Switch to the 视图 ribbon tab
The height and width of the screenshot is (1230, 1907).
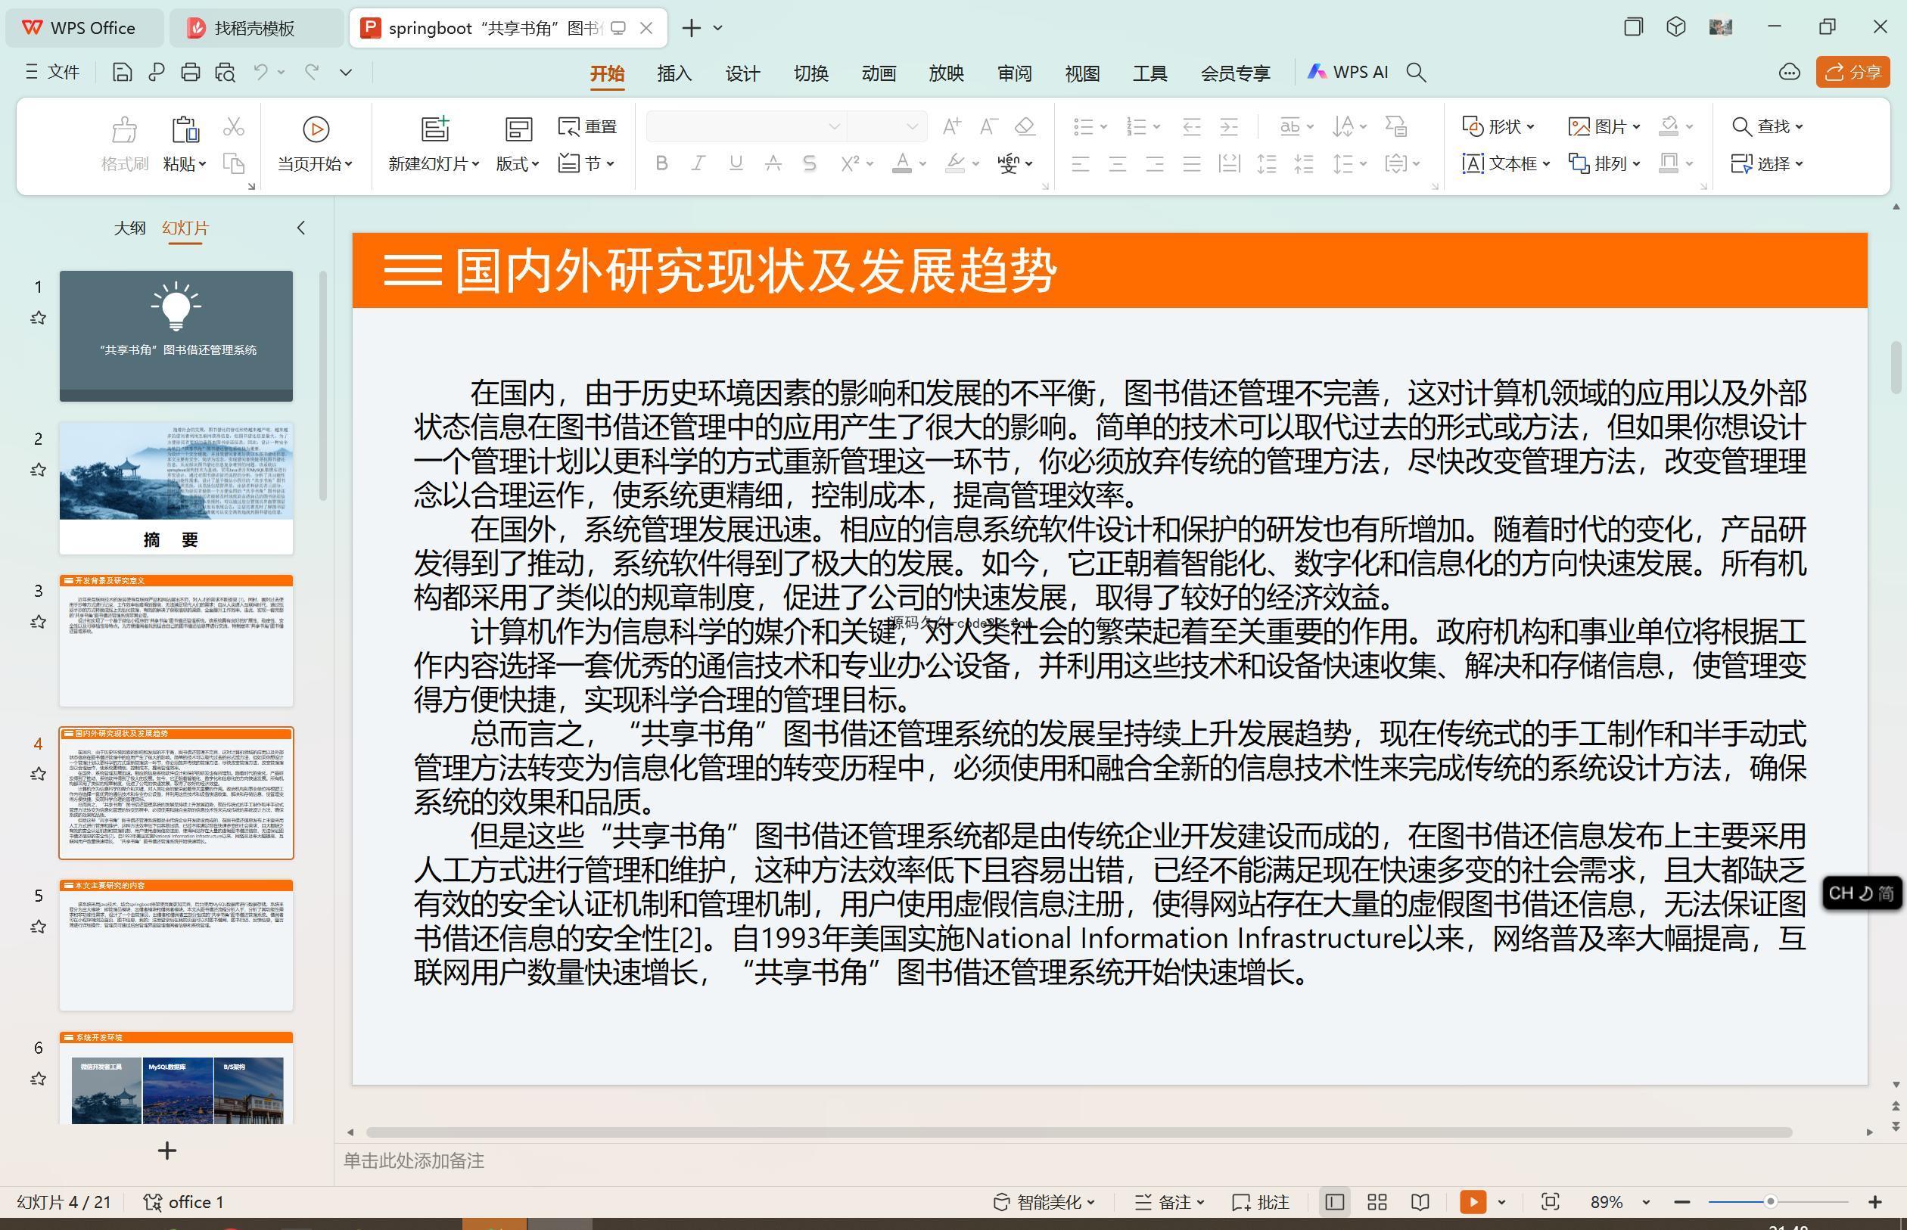click(x=1082, y=73)
